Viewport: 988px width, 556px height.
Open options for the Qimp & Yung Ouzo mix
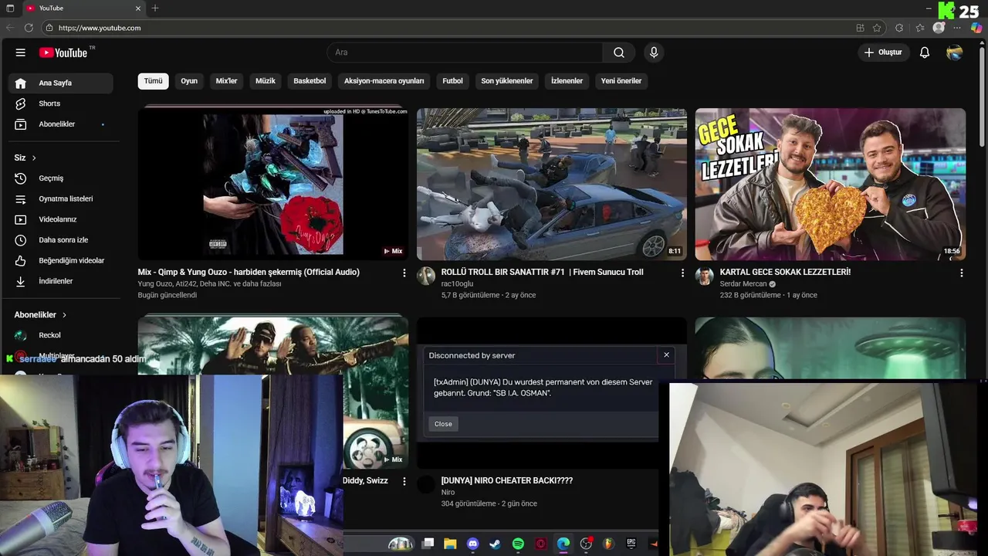(404, 273)
